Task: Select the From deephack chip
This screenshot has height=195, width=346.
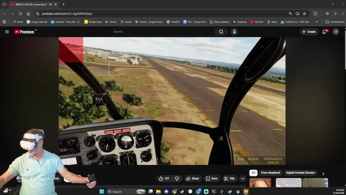Action: 271,173
